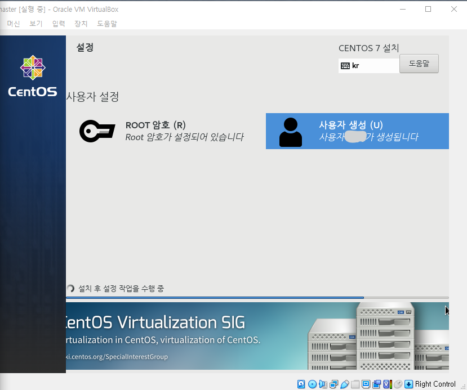Click the SpecialInterestGroup wiki URL text
The height and width of the screenshot is (390, 467).
[x=117, y=356]
